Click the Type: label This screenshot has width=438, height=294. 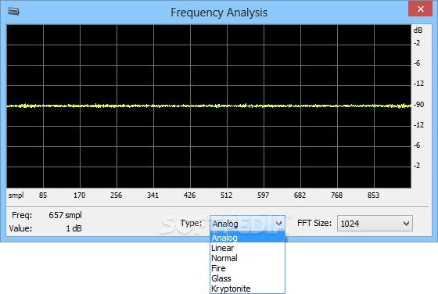point(191,223)
